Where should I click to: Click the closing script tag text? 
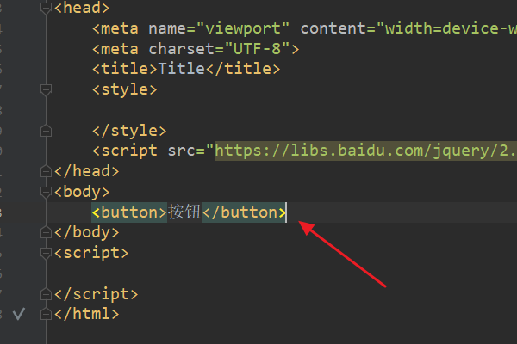[x=97, y=293]
